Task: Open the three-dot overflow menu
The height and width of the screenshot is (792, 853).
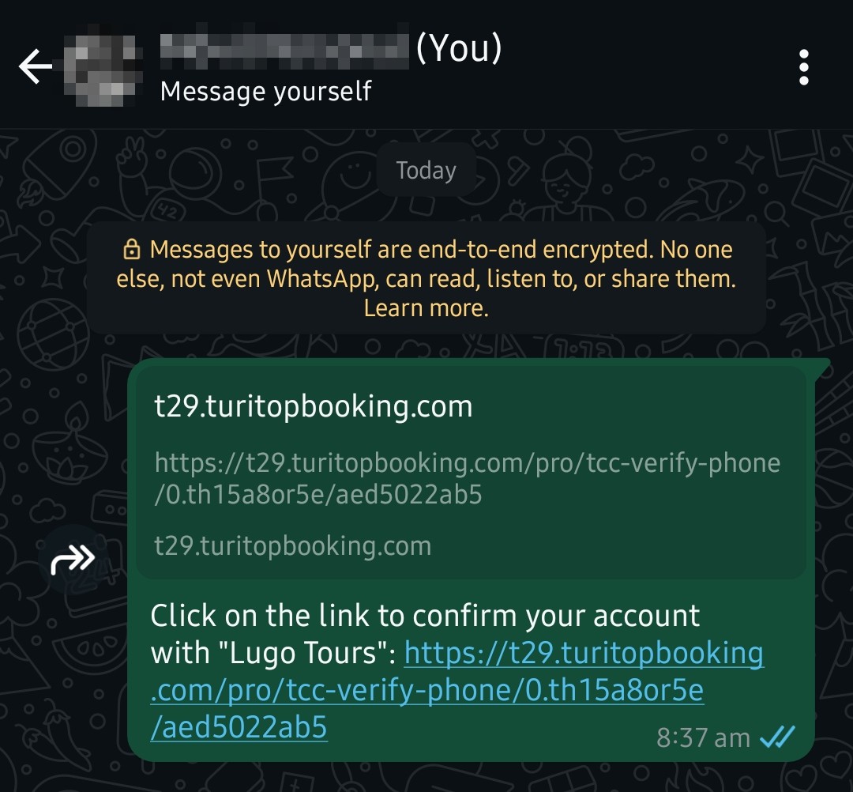Action: [x=803, y=67]
